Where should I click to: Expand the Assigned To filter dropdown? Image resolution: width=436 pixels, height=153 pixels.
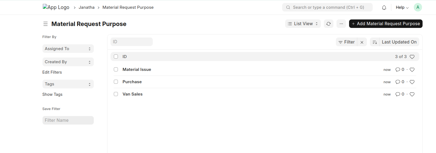68,49
